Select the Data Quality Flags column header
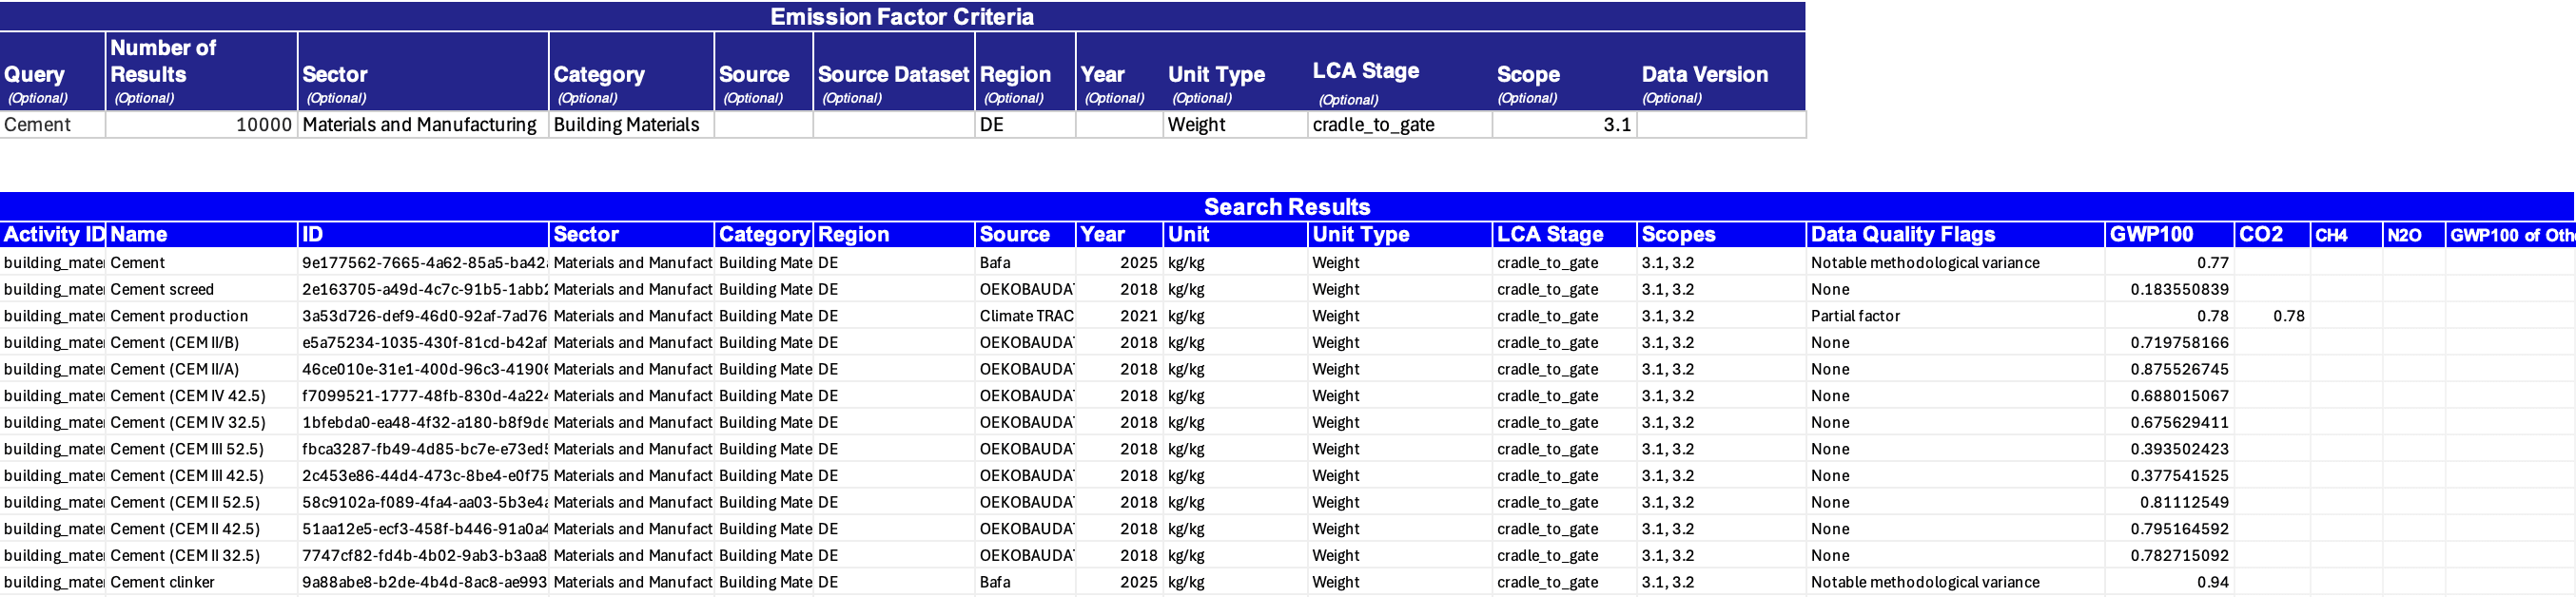 click(1953, 235)
